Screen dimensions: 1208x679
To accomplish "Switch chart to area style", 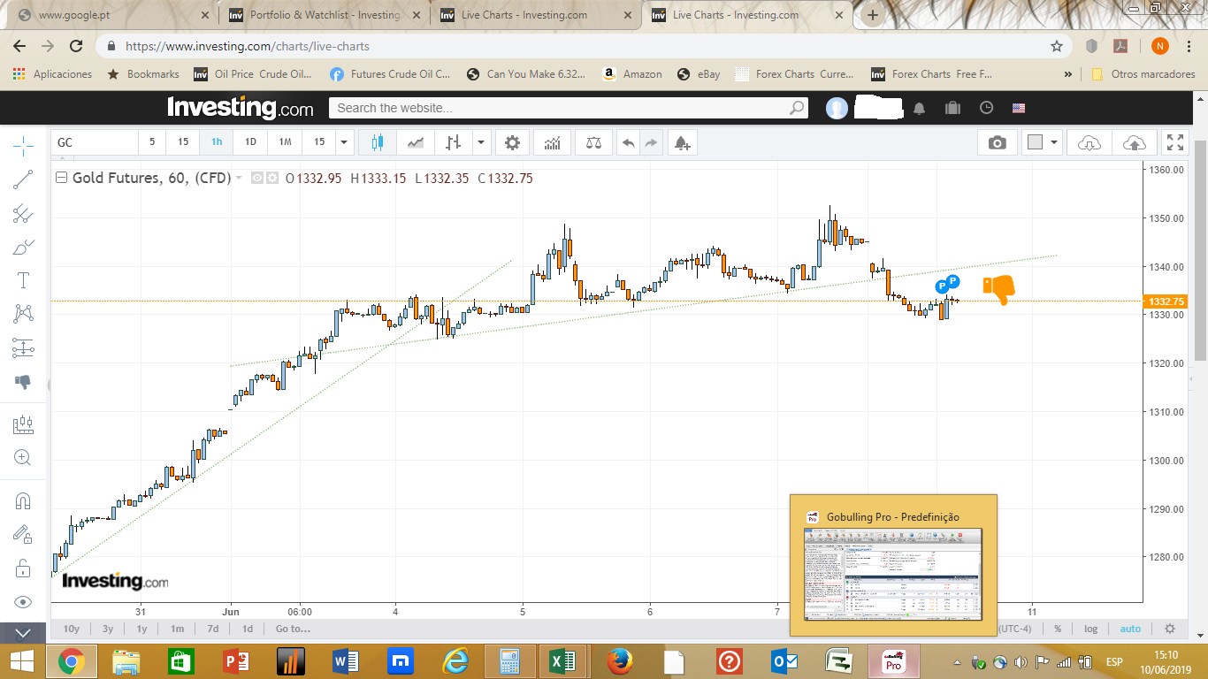I will point(415,142).
